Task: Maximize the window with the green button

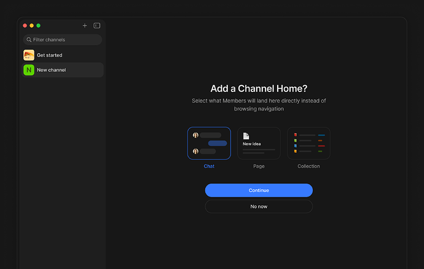Action: tap(38, 25)
